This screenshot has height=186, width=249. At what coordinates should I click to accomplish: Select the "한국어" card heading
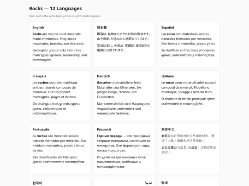[37, 183]
